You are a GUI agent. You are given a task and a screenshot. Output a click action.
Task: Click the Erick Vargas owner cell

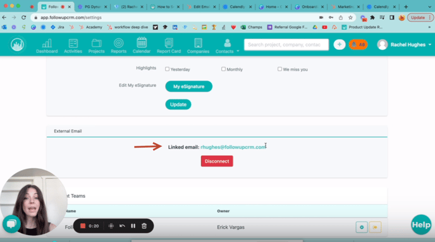pyautogui.click(x=231, y=227)
